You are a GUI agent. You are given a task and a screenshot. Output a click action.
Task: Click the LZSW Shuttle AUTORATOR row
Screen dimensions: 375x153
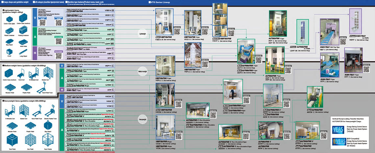pyautogui.click(x=90, y=84)
